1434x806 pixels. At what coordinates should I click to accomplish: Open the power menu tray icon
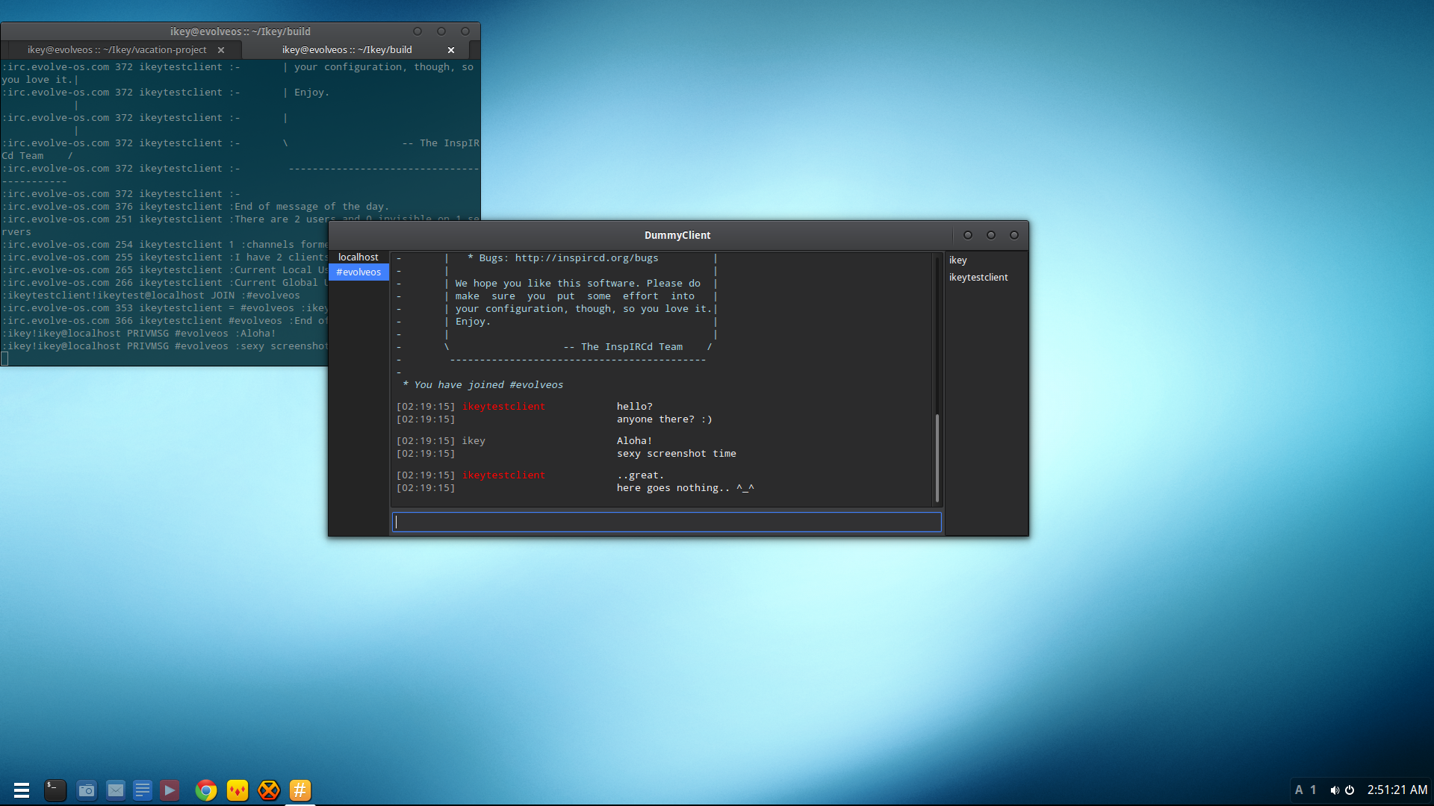(x=1350, y=790)
